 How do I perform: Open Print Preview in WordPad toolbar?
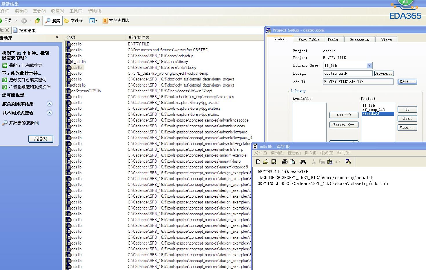[x=292, y=162]
